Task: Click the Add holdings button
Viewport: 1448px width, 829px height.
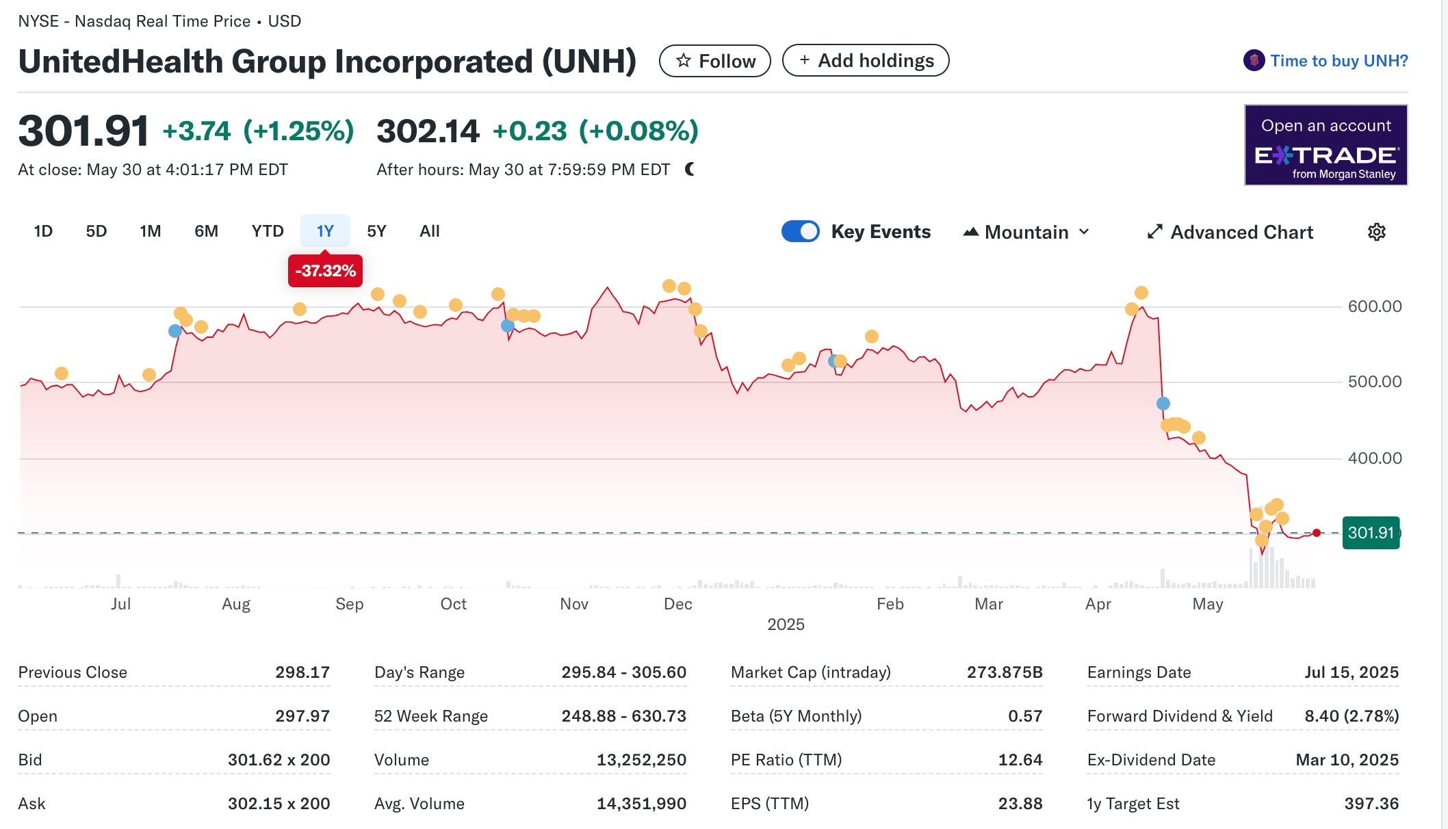Action: (866, 60)
